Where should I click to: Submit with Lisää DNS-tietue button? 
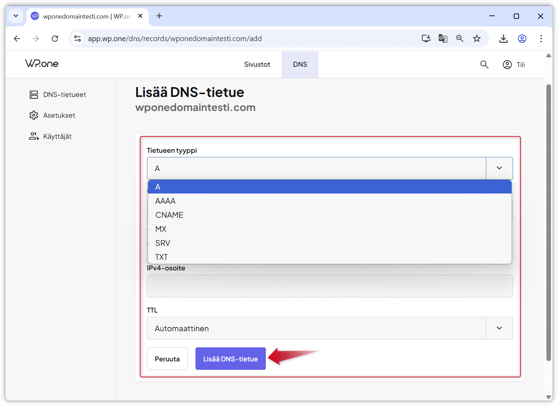coord(230,359)
